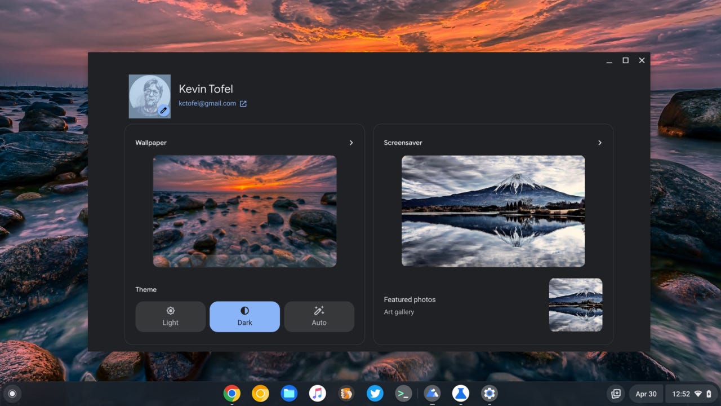The height and width of the screenshot is (406, 721).
Task: Launch Google Chrome from the shelf
Action: (232, 394)
